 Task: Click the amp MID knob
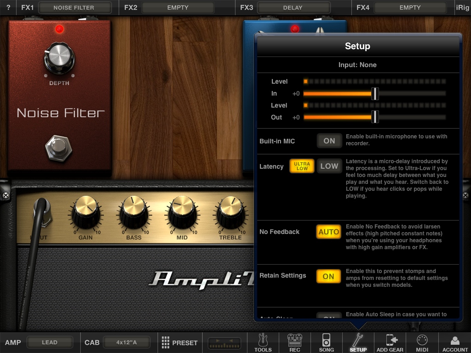coord(182,212)
